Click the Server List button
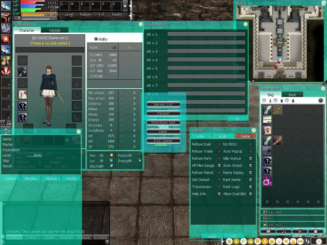This screenshot has width=327, height=245. [163, 105]
